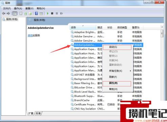Select the CNG Key Isolation service
This screenshot has height=122, width=167.
(x=95, y=109)
